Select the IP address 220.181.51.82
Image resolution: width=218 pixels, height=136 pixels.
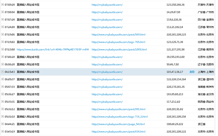(x=175, y=109)
